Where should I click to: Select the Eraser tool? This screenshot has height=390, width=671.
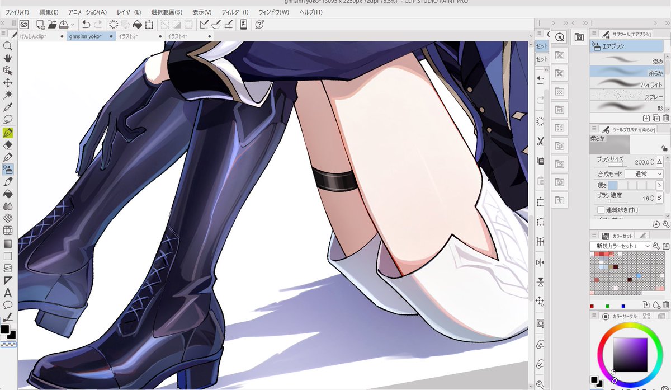pos(8,145)
